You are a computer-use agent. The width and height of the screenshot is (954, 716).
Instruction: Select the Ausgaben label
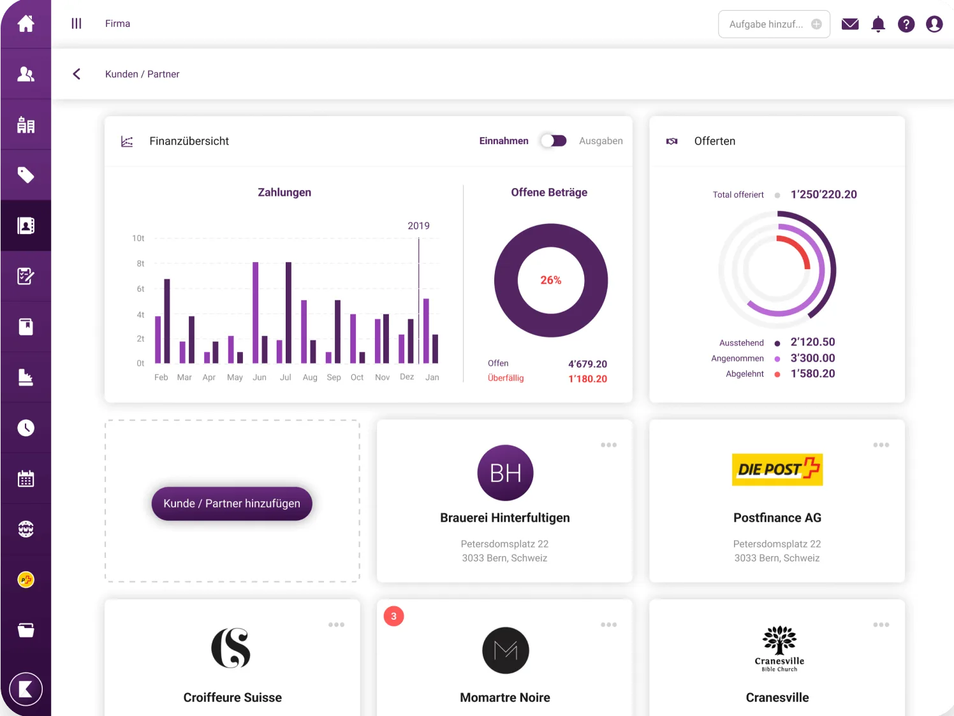tap(601, 141)
